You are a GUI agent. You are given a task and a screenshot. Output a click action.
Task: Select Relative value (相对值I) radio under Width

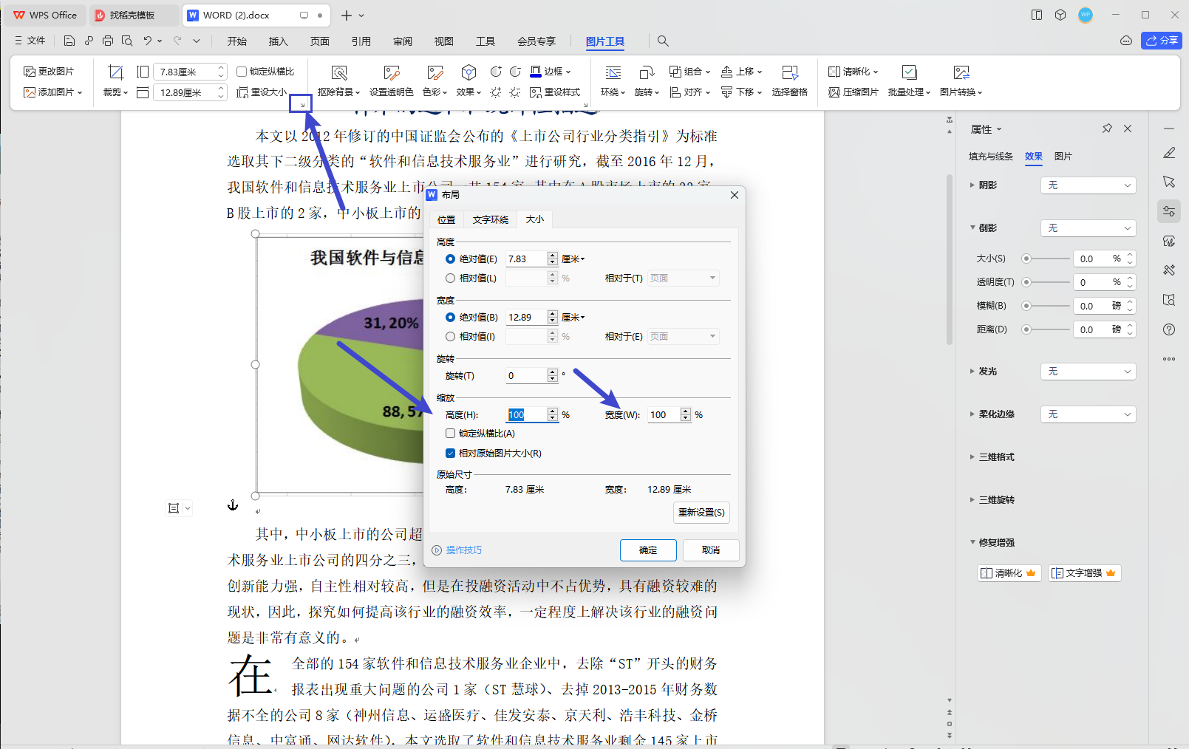(x=450, y=337)
